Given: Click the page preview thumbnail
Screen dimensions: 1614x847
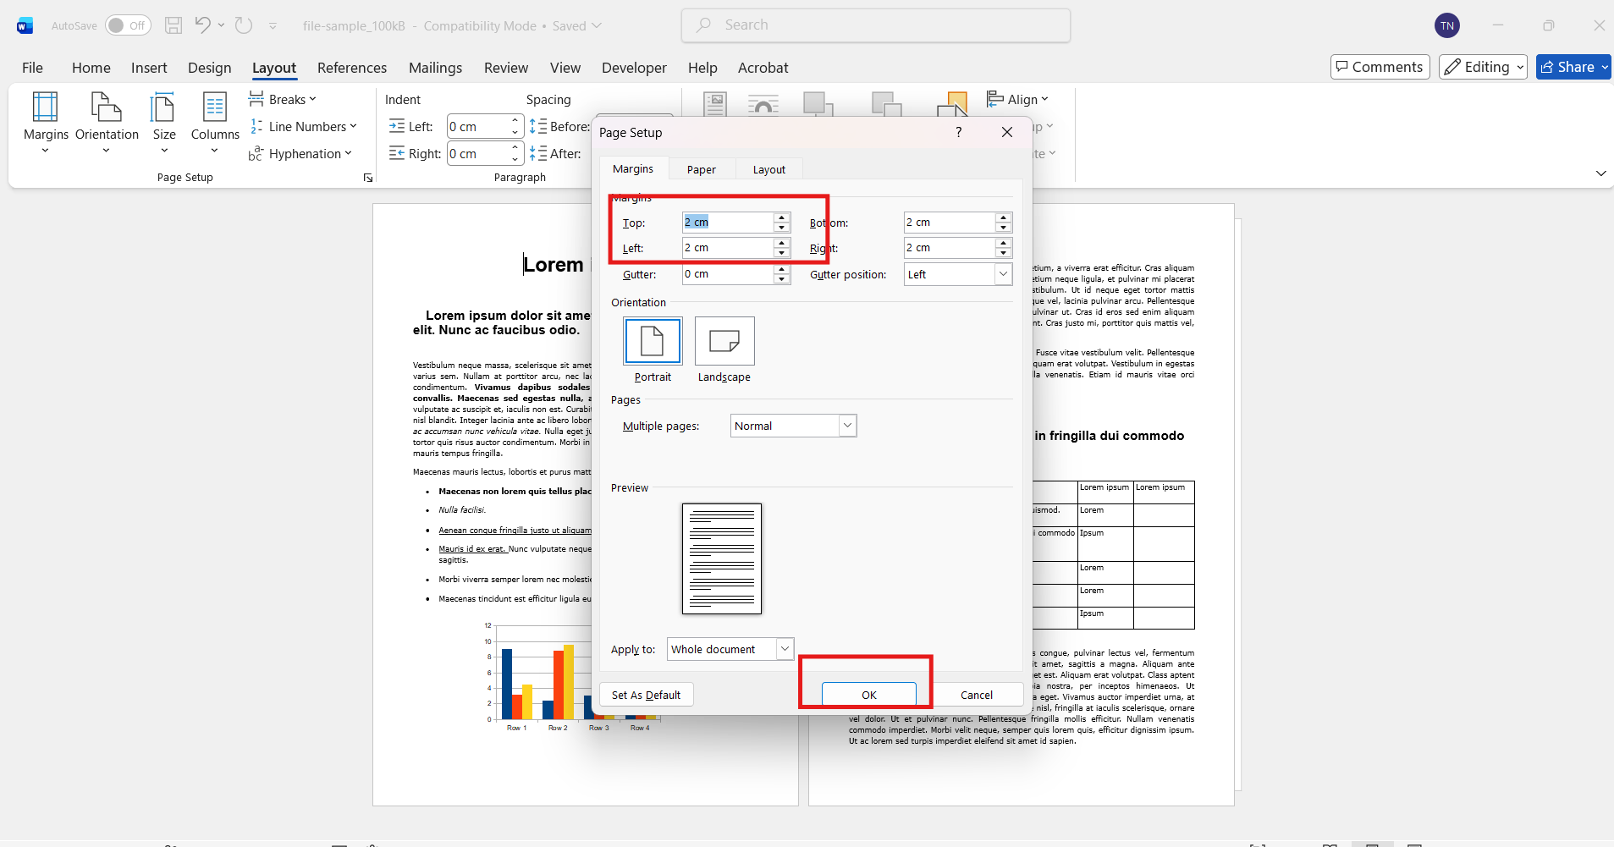Looking at the screenshot, I should [722, 558].
